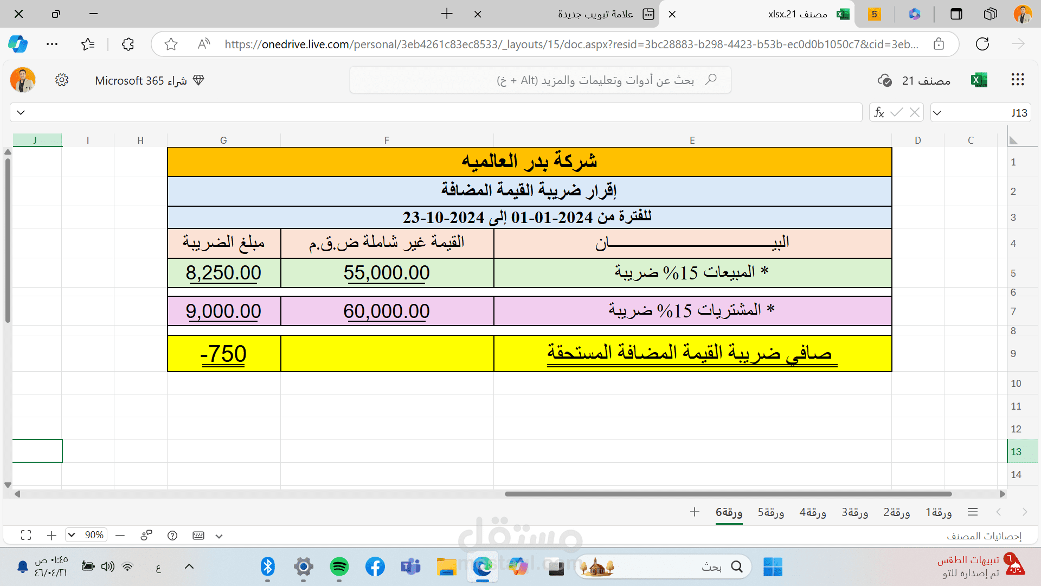Click the insert function fx icon
Image resolution: width=1041 pixels, height=586 pixels.
tap(879, 112)
